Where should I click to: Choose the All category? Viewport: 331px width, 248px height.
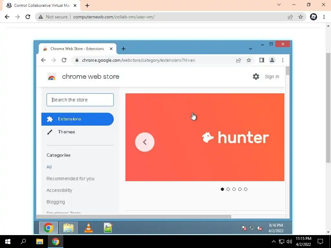pos(49,167)
